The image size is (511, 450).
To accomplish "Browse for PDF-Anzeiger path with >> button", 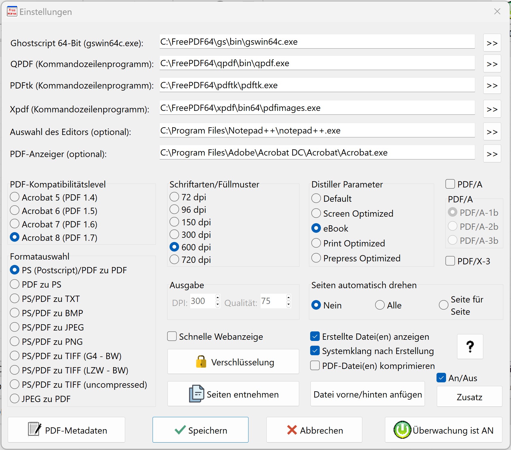I will (492, 154).
